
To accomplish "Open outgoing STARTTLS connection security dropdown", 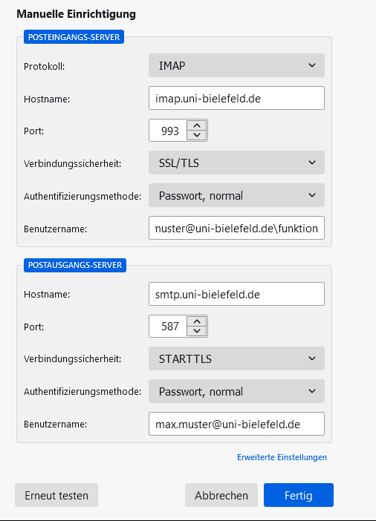I will pos(236,358).
